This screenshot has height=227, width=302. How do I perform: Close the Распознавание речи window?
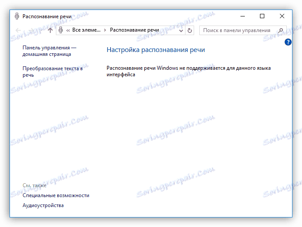282,16
